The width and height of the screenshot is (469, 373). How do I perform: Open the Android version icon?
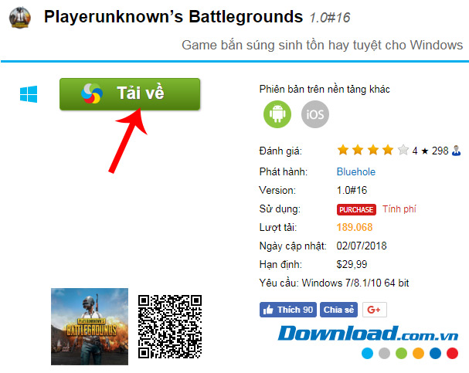[x=277, y=114]
